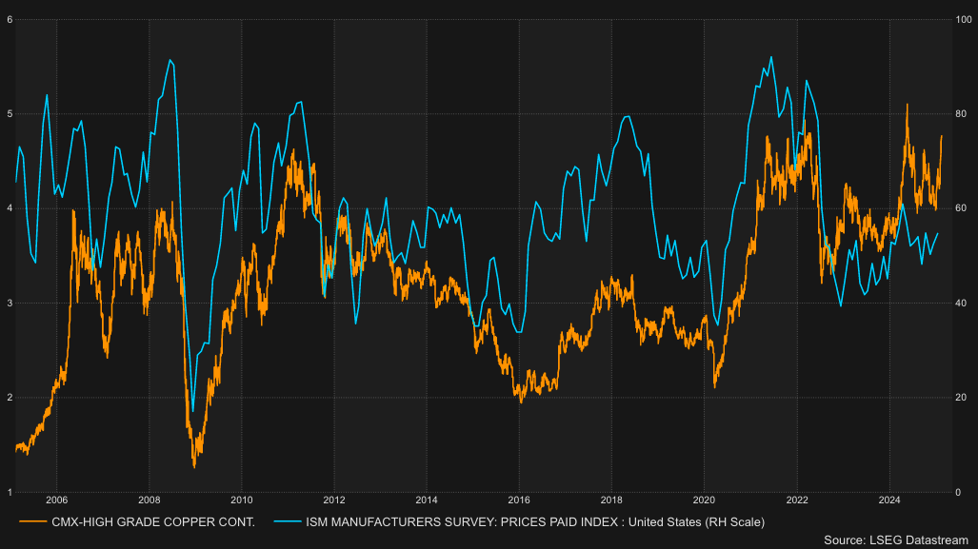
Task: Click the 2022 x-axis label
Action: coord(796,500)
